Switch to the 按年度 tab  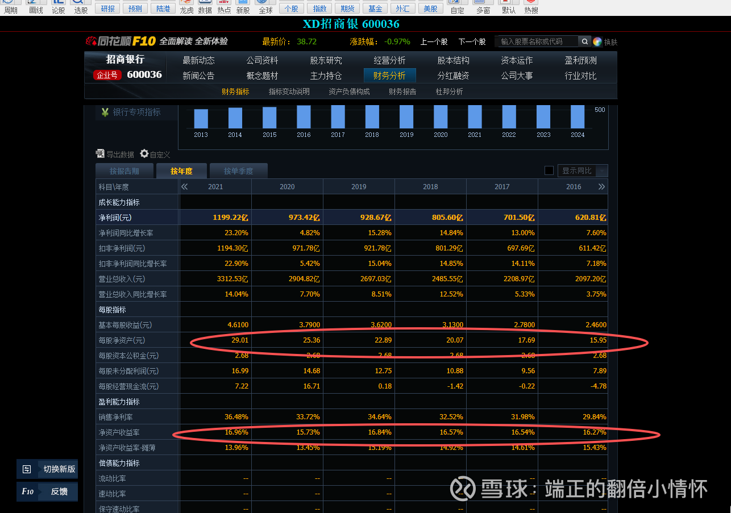(181, 171)
